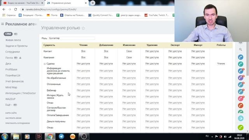Change Контакт Чтение permission Все
The width and height of the screenshot is (249, 140).
click(83, 51)
